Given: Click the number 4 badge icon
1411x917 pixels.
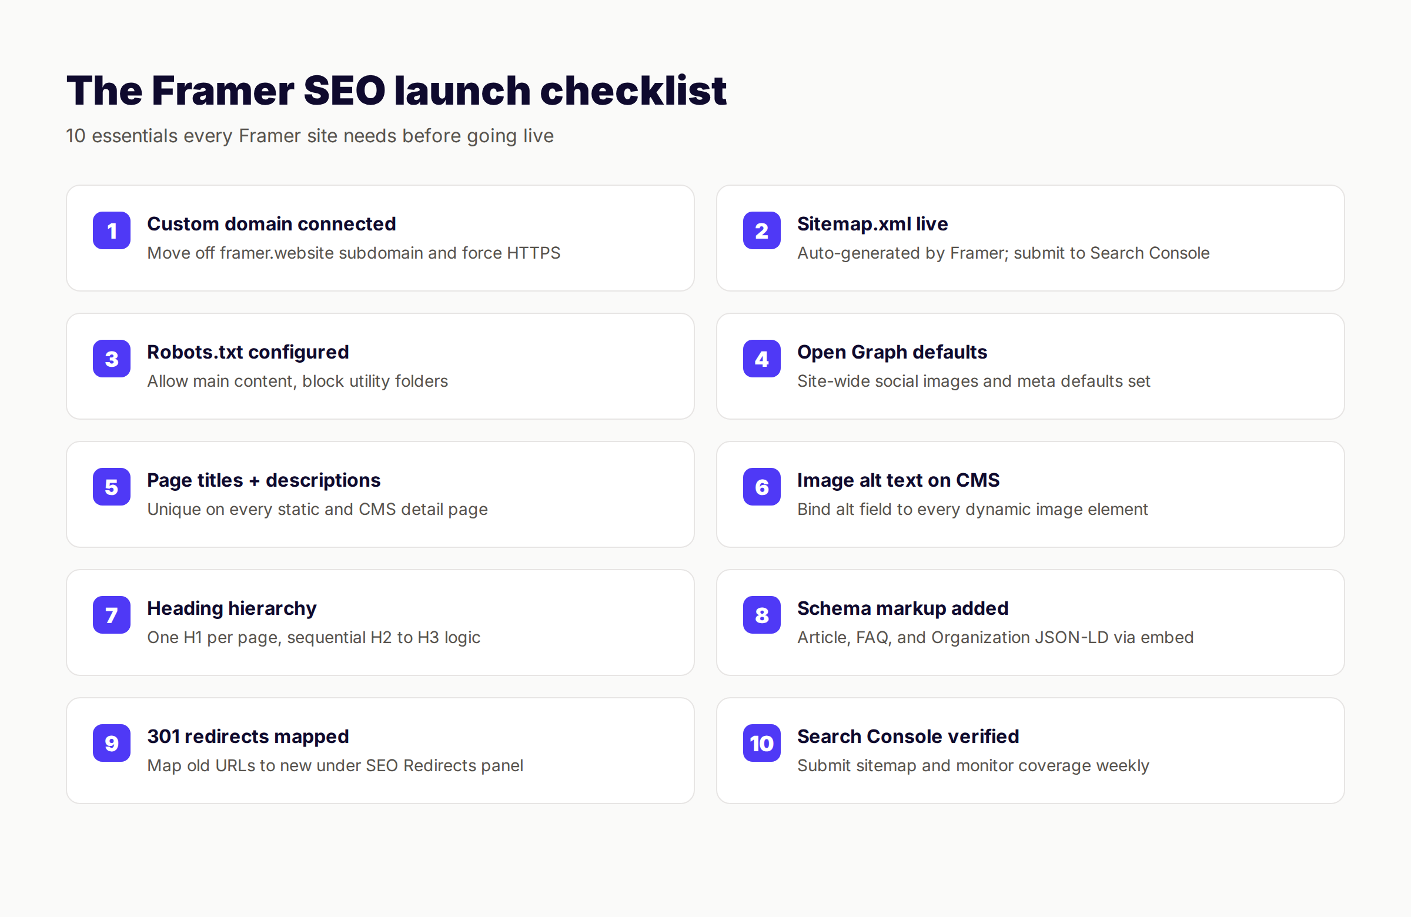Looking at the screenshot, I should [x=762, y=359].
